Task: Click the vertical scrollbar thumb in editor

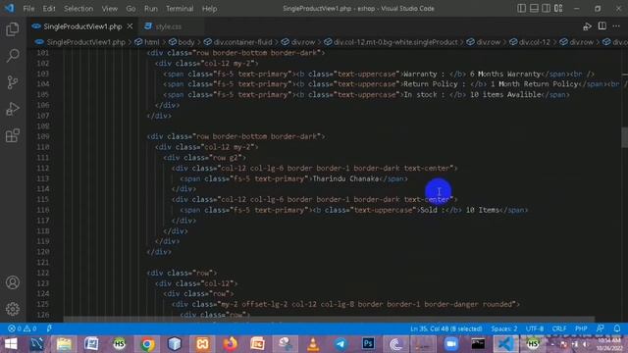Action: click(624, 137)
